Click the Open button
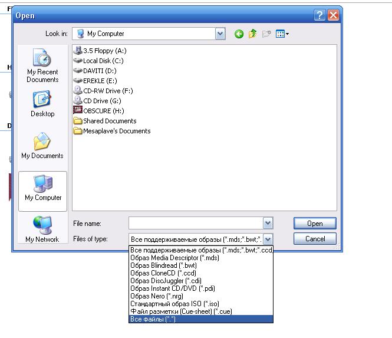 (x=315, y=223)
